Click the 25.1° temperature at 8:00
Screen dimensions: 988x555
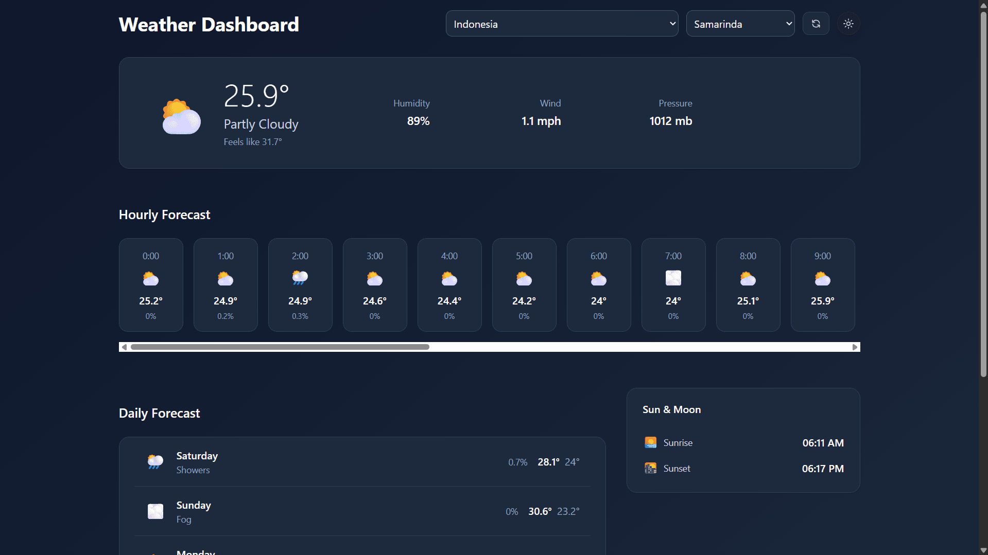[748, 301]
